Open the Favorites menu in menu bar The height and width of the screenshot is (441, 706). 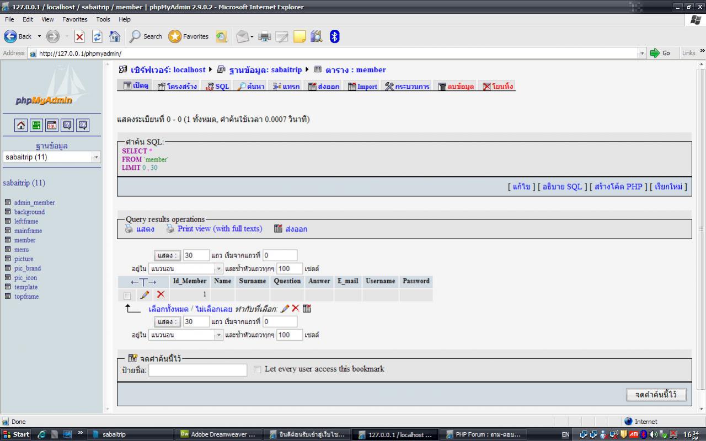[74, 19]
